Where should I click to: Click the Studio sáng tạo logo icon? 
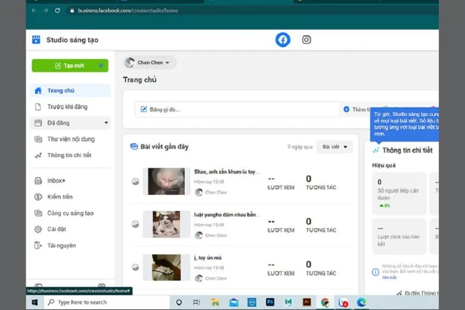36,40
